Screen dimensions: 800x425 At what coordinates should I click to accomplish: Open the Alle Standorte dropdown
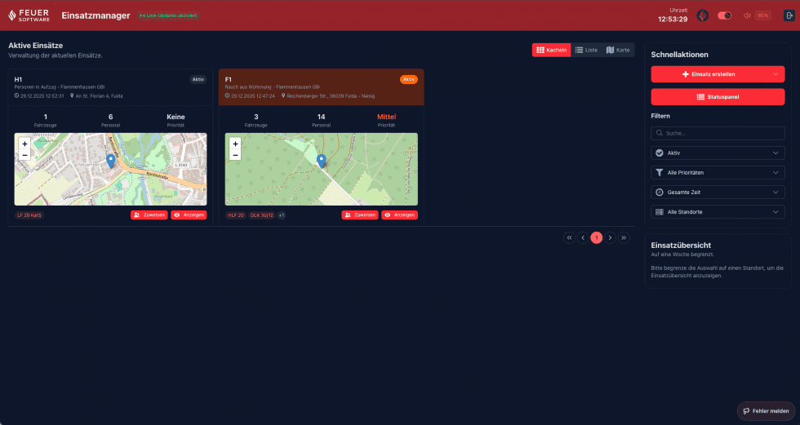(x=718, y=212)
